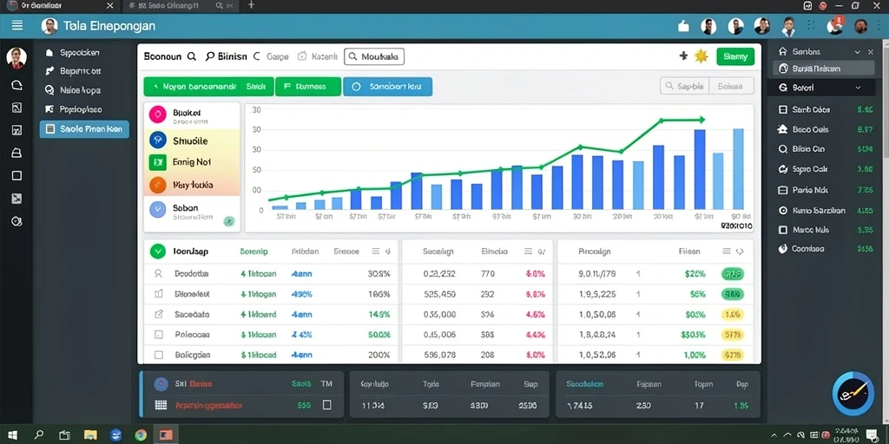Expand the Satorl dropdown
Viewport: 889px width, 444px height.
858,88
